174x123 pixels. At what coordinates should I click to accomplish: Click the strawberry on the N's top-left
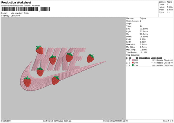coord(39,50)
